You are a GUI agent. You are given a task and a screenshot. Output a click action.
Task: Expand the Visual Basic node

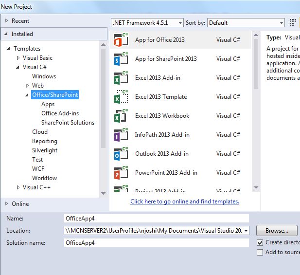[x=18, y=58]
